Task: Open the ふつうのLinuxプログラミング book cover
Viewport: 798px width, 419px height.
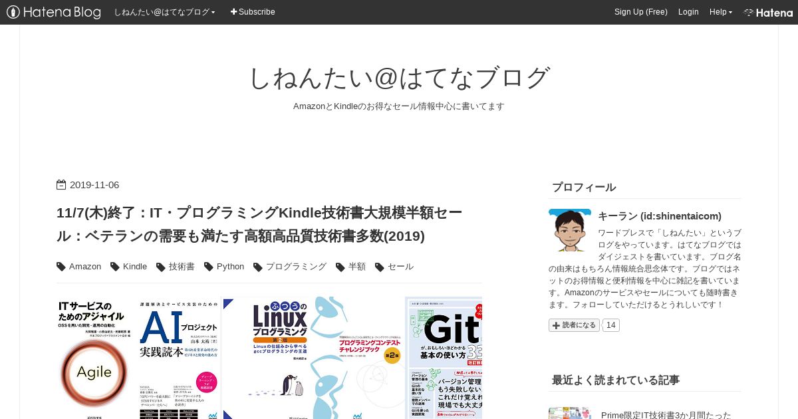Action: pos(266,358)
